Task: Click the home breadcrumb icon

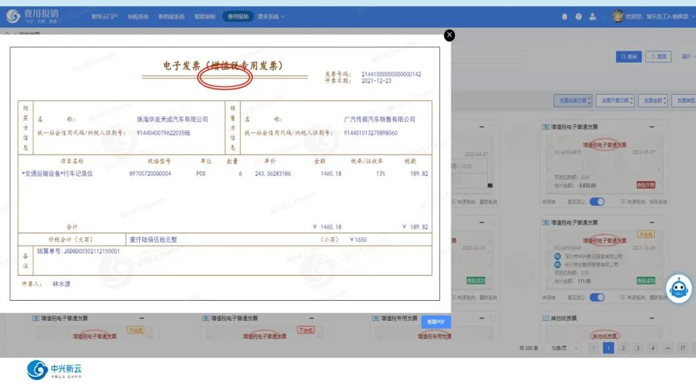Action: point(7,33)
